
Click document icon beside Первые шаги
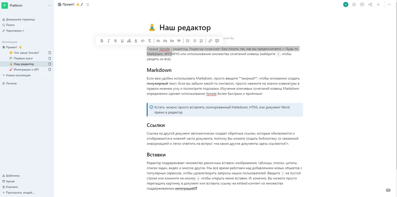click(50, 58)
